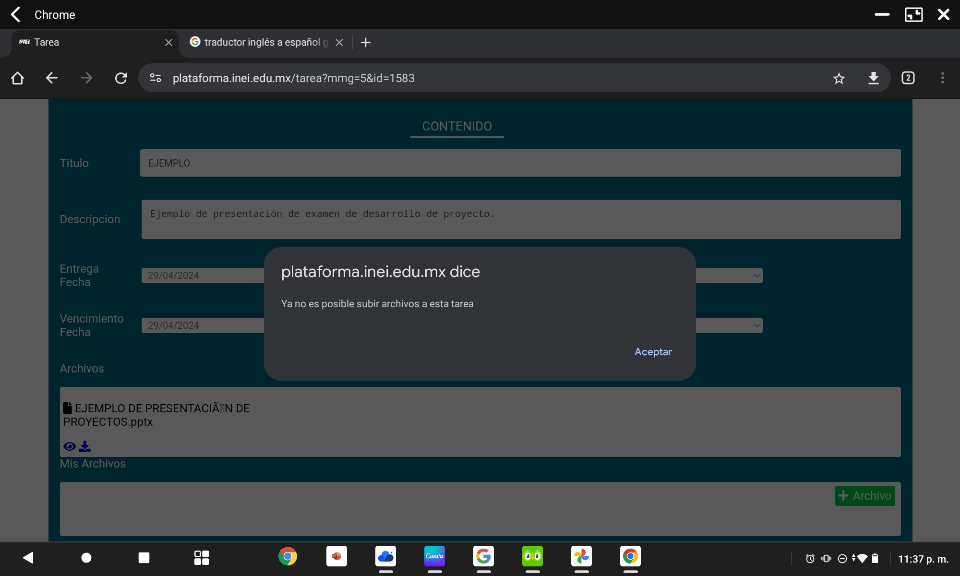Screen dimensions: 960x576
Task: Go to Chrome home page
Action: (18, 78)
